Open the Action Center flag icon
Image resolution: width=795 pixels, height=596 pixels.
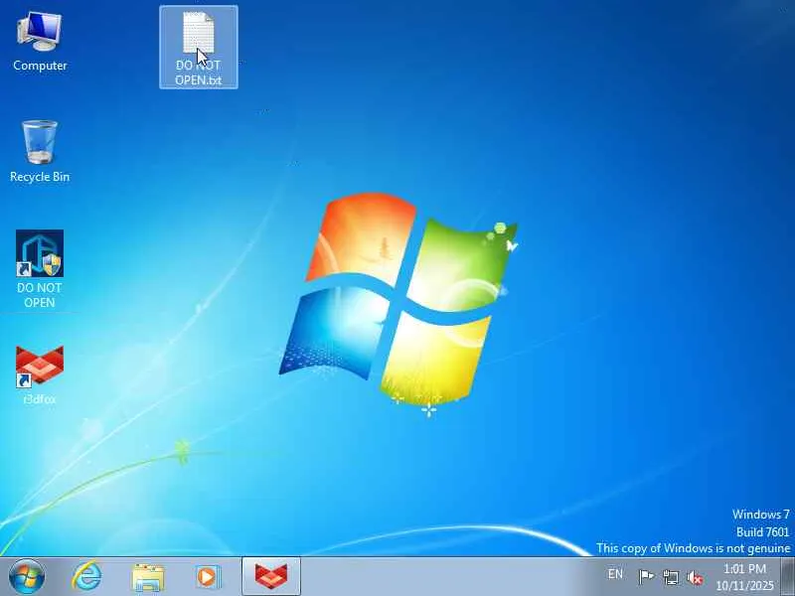click(x=645, y=577)
